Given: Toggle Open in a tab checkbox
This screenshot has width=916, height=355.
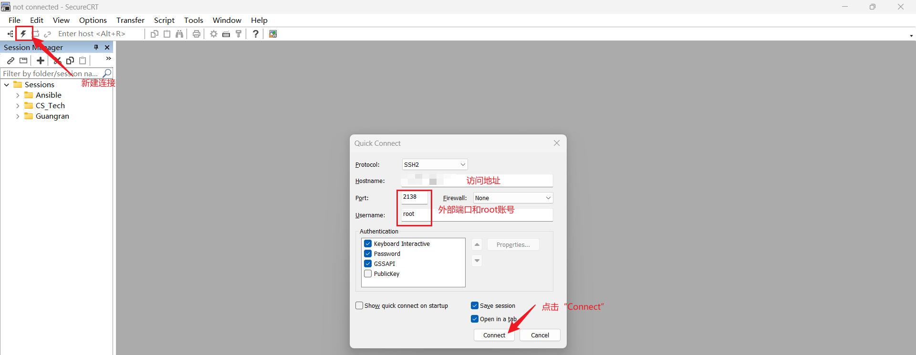Looking at the screenshot, I should tap(475, 319).
